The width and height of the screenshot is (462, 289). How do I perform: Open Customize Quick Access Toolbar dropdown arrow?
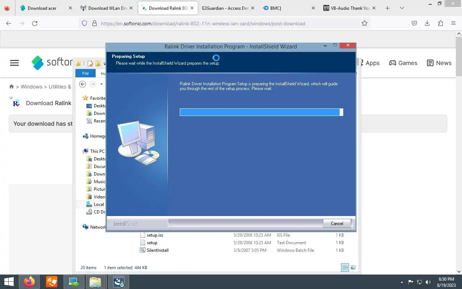[105, 64]
